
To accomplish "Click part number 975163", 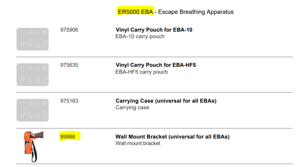I will [69, 101].
